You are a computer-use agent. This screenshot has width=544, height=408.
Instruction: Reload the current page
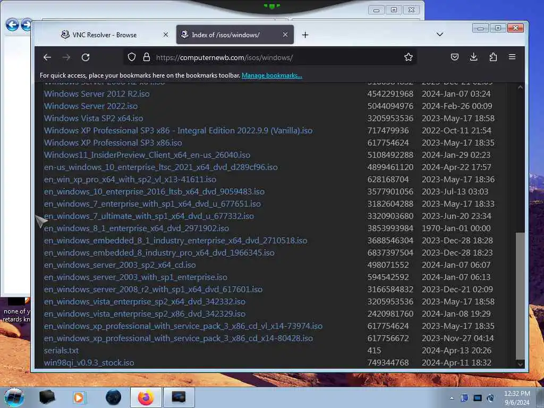click(x=86, y=57)
